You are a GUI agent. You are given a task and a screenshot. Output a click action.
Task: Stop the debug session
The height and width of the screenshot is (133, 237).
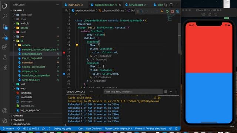pos(172,11)
